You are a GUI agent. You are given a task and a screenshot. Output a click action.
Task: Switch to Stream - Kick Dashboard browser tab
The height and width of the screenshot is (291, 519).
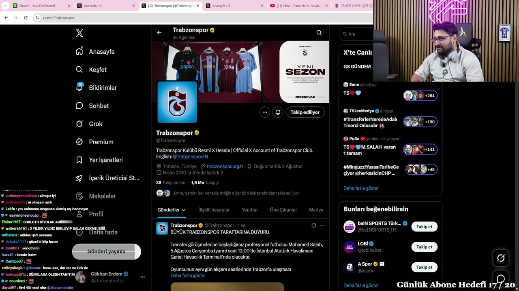point(41,6)
